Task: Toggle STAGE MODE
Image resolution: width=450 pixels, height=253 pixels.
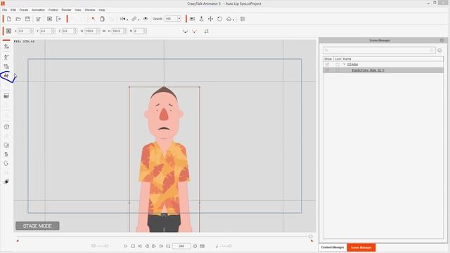Action: (37, 226)
